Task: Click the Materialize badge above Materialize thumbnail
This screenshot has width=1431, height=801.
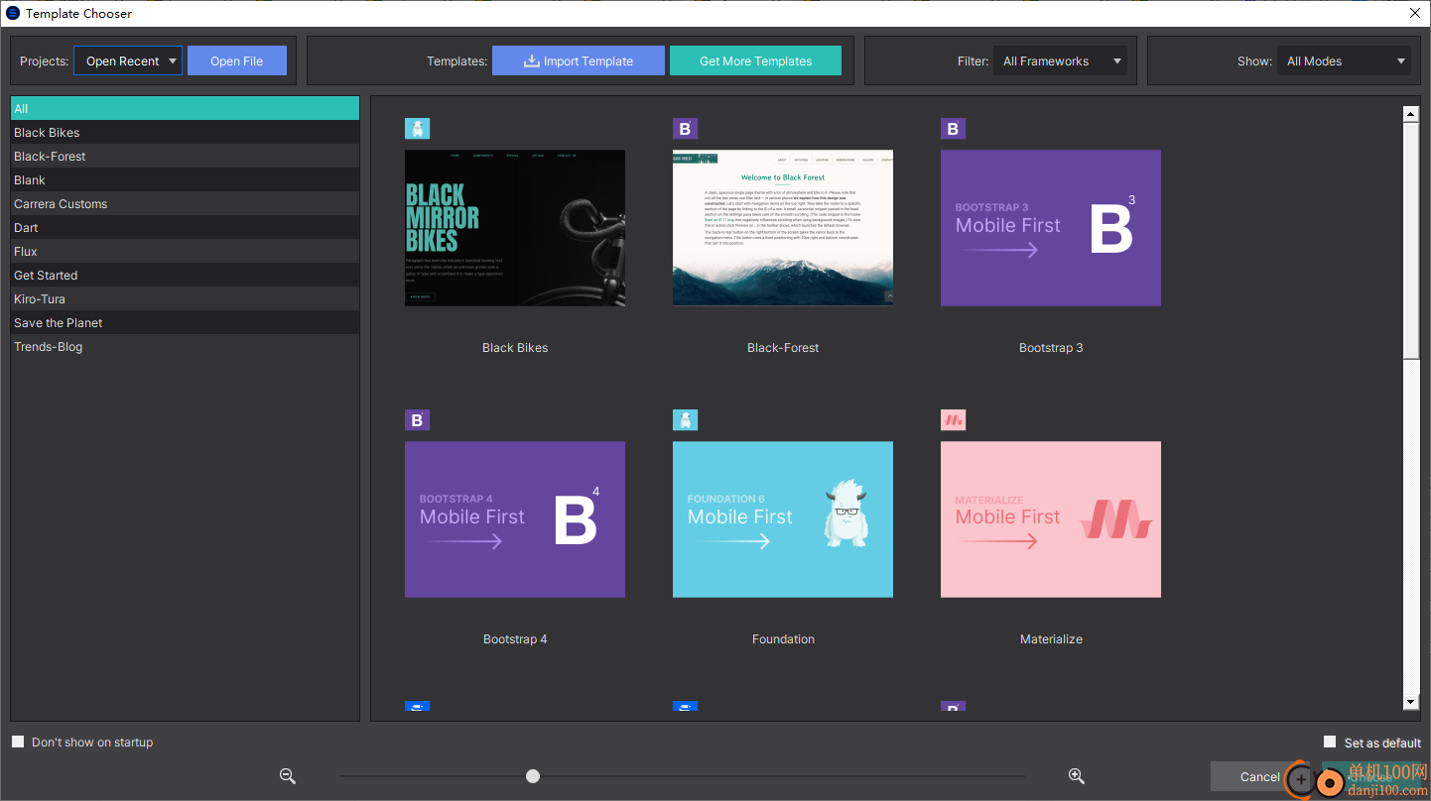Action: click(953, 420)
